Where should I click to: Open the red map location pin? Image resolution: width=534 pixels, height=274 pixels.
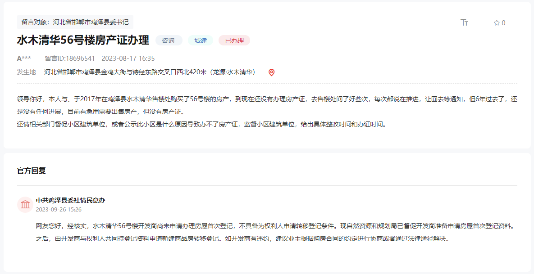pyautogui.click(x=271, y=72)
